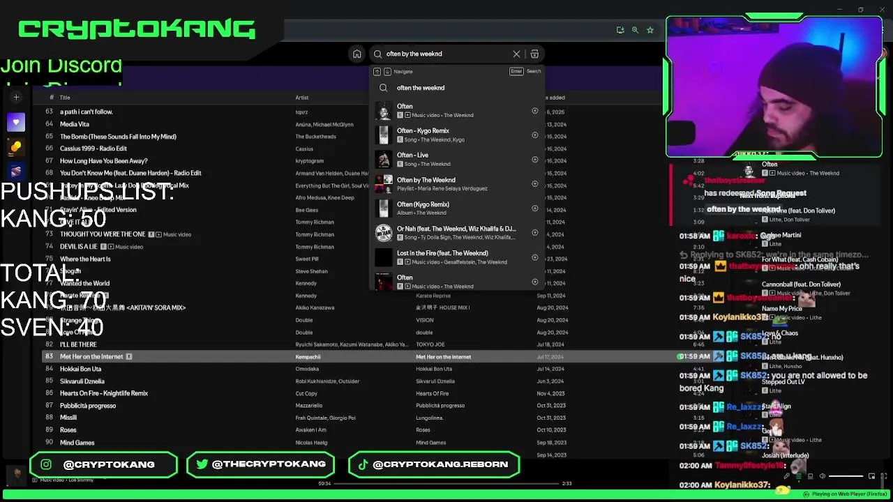Select track 'The Bomb (These Sounds Fall Into My Mind)'
The height and width of the screenshot is (502, 893).
pyautogui.click(x=118, y=137)
